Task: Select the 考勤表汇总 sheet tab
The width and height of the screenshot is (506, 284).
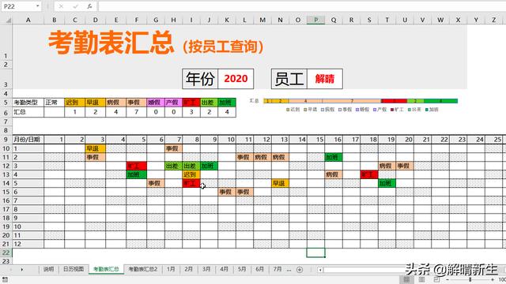Action: pos(106,269)
